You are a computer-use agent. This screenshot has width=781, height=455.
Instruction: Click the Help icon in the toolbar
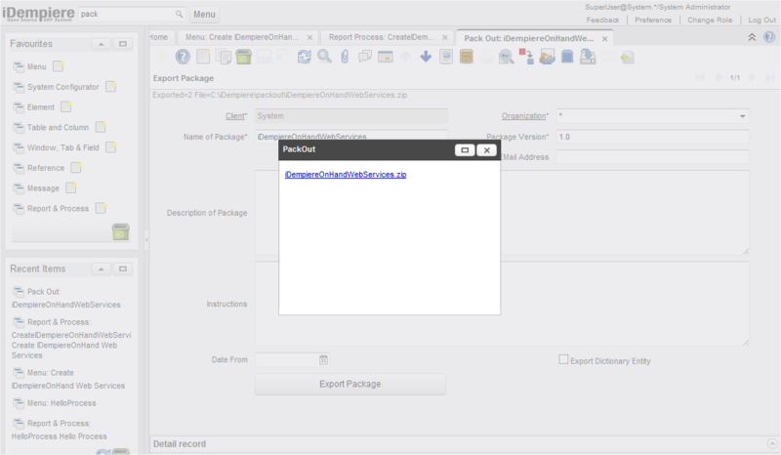coord(182,57)
